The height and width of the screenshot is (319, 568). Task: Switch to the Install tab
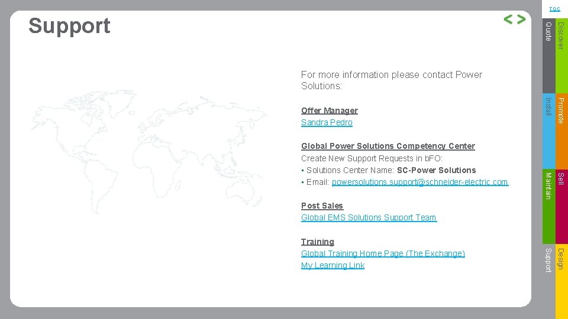tap(548, 131)
